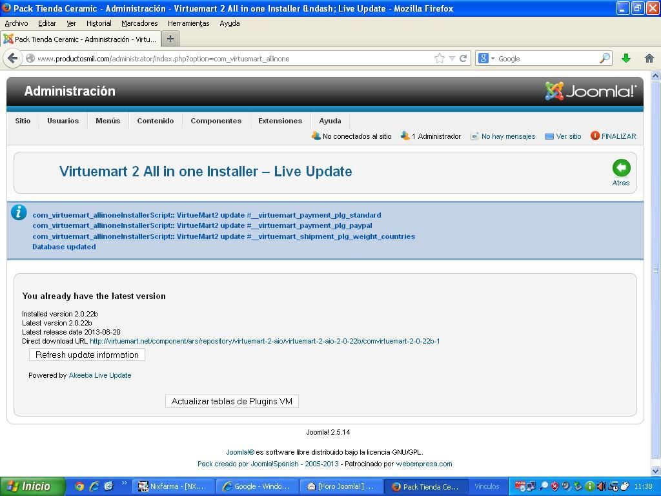Click Pack creado por Joomla!Spanish link
This screenshot has width=661, height=496.
coord(268,464)
